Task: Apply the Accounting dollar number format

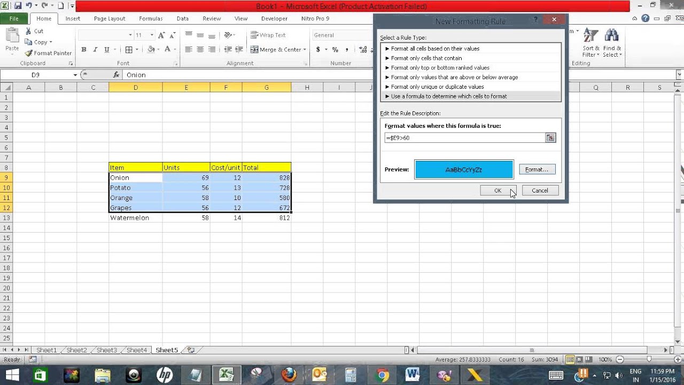Action: click(x=318, y=49)
